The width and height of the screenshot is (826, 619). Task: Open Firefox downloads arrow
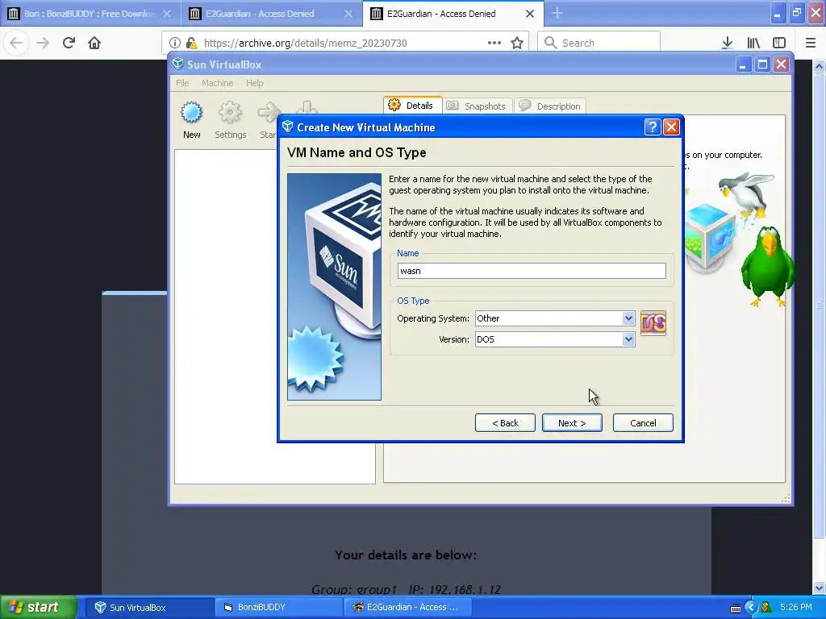[727, 43]
